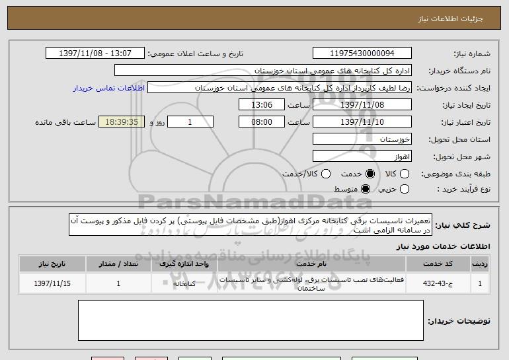Click the شماره نیاز number field

click(x=361, y=54)
